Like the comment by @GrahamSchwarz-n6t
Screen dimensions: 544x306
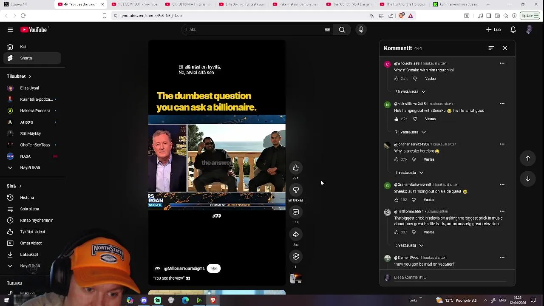point(397,200)
